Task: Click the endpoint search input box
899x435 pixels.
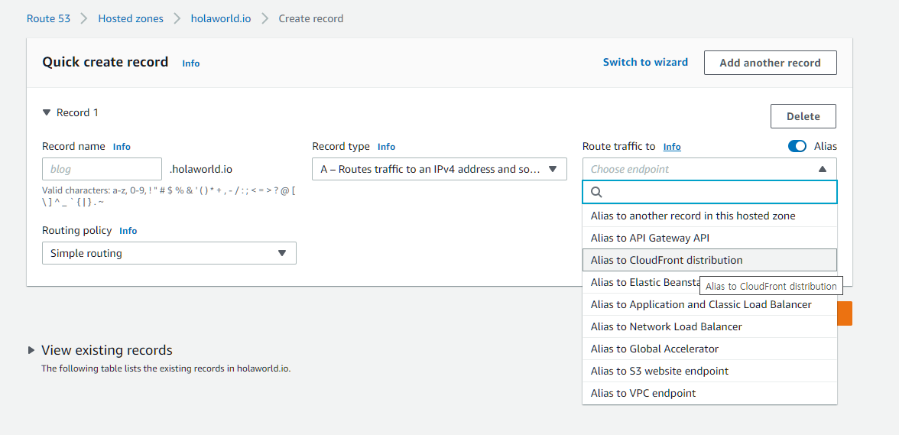Action: [709, 192]
